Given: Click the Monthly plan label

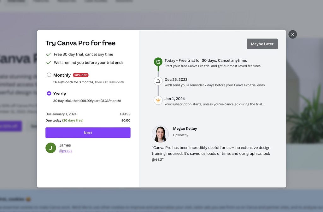Looking at the screenshot, I should click(62, 75).
